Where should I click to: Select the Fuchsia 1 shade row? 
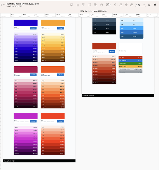[x=26, y=127]
